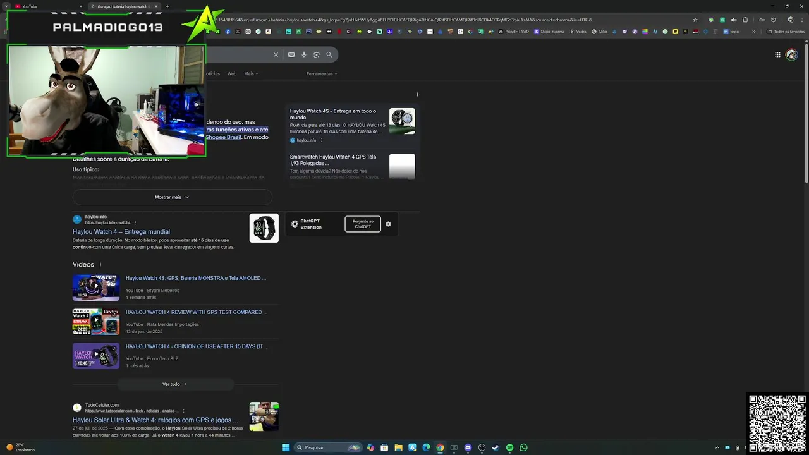Open the weather widget showing 20°C

pos(20,447)
